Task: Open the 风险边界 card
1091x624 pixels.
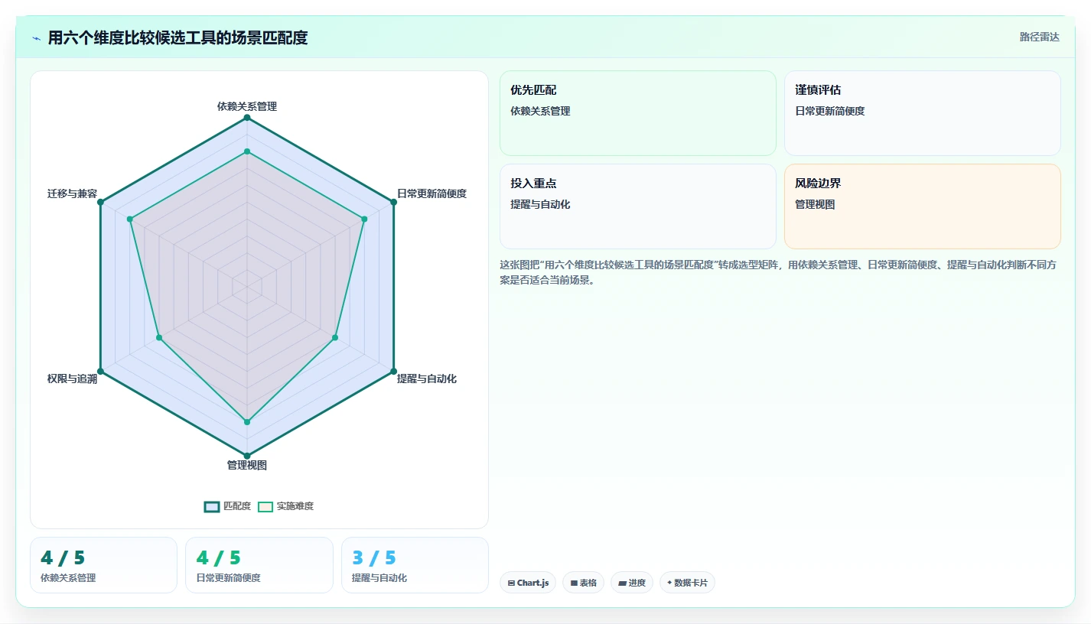Action: [x=923, y=206]
